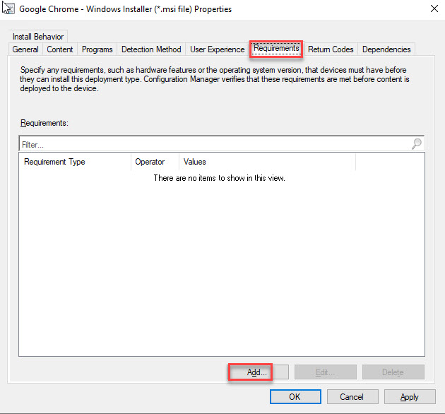This screenshot has width=445, height=414.
Task: Click the grayed-out Edit... button
Action: pos(325,372)
